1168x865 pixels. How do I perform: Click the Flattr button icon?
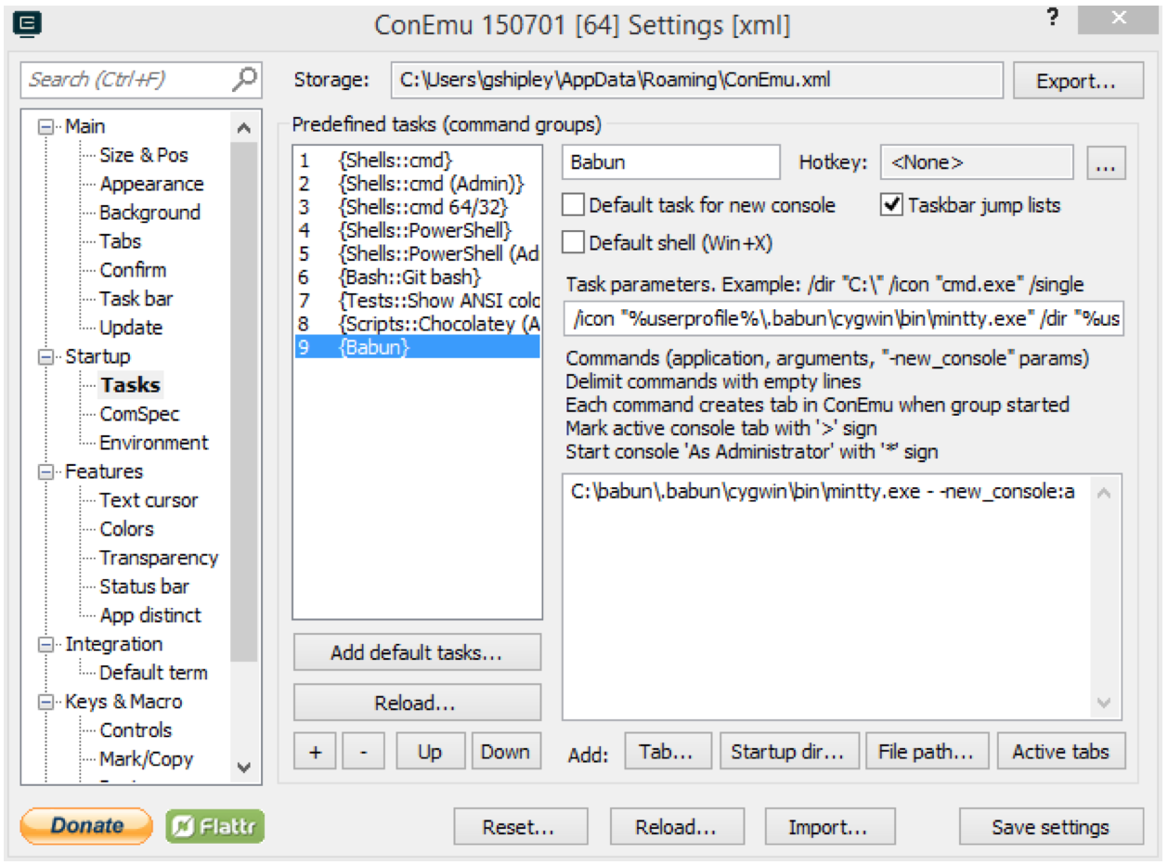(x=215, y=826)
